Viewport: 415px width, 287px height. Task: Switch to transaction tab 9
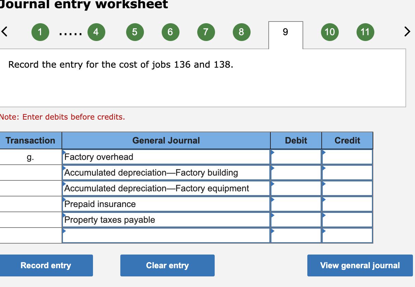tap(285, 32)
